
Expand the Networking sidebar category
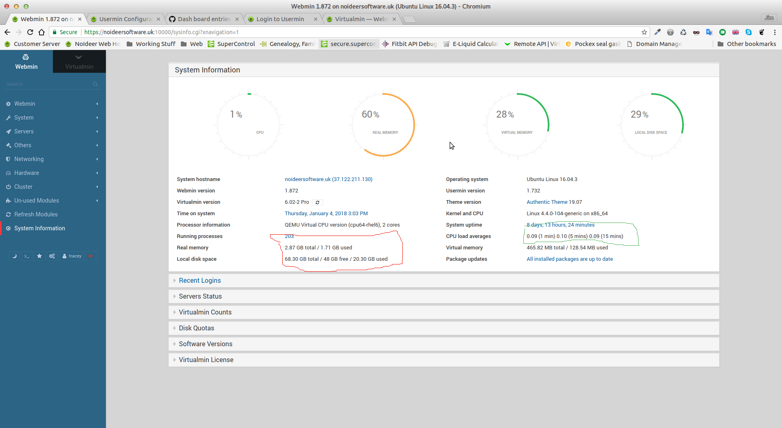(x=53, y=159)
